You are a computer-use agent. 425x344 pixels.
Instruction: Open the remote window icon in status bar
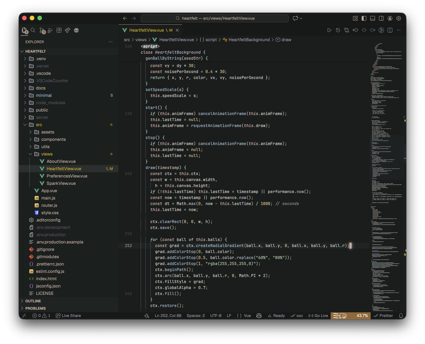[24, 316]
